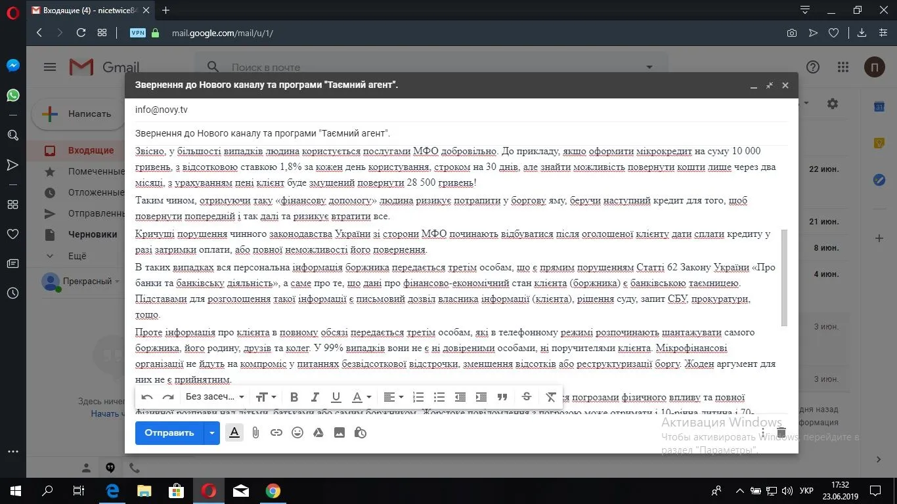897x504 pixels.
Task: Turn on confidential mode
Action: point(361,432)
